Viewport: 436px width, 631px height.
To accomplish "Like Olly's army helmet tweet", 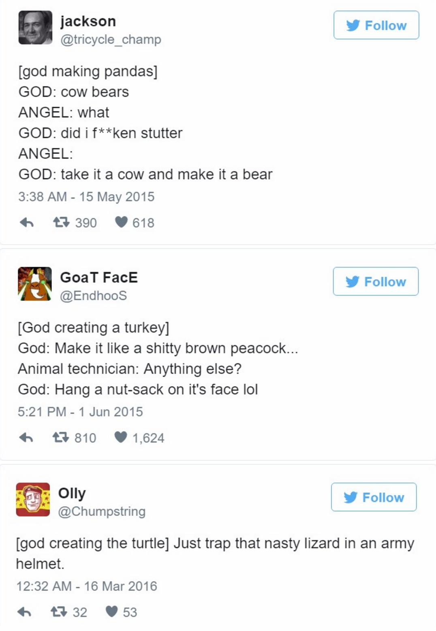I will [111, 612].
